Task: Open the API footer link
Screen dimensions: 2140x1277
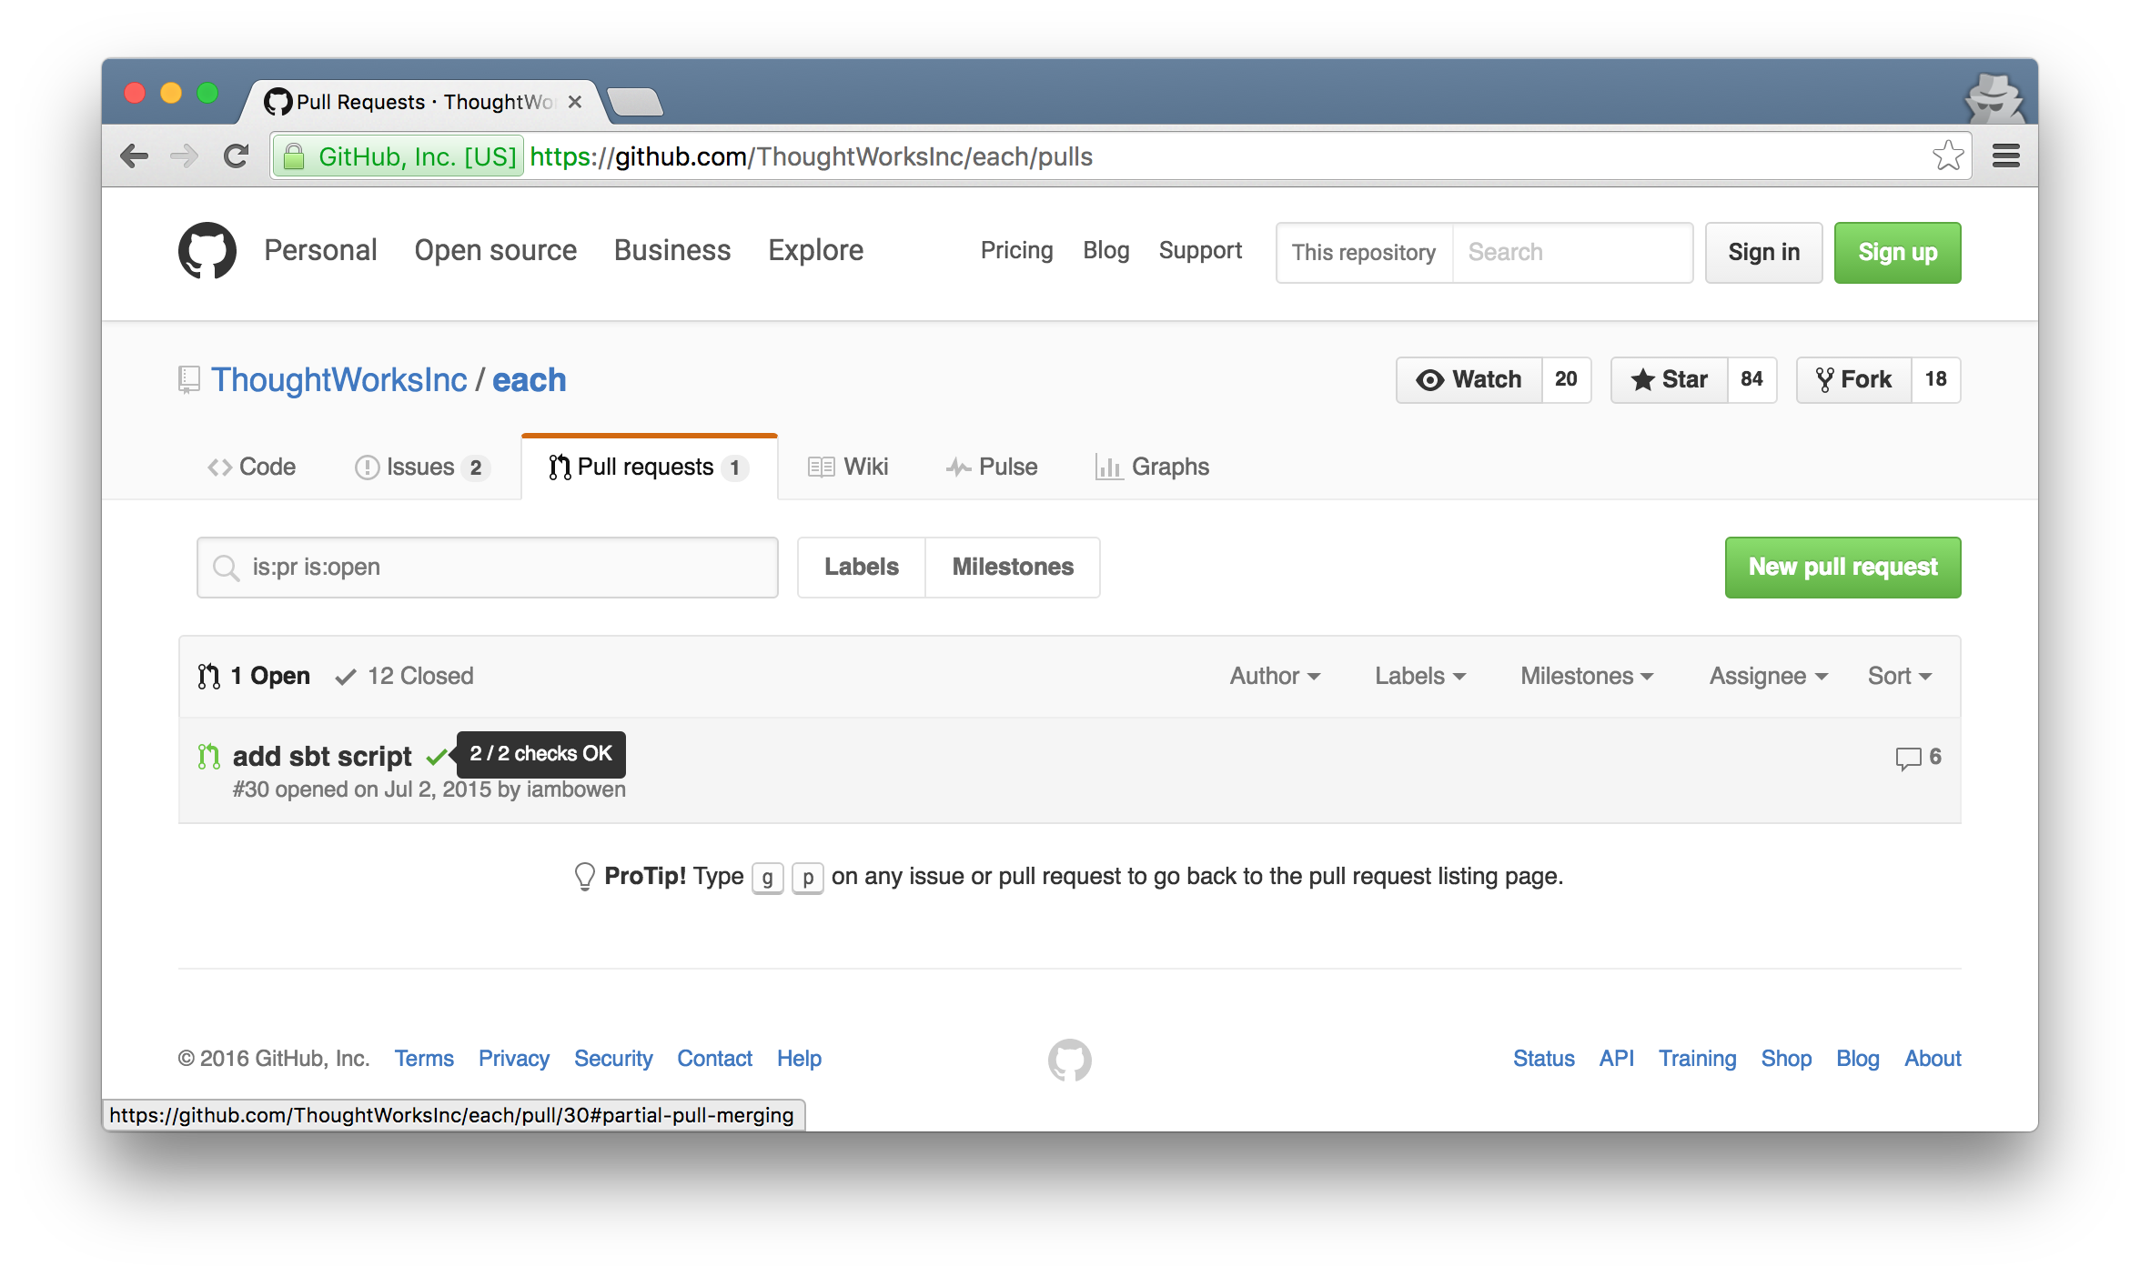Action: (x=1617, y=1059)
